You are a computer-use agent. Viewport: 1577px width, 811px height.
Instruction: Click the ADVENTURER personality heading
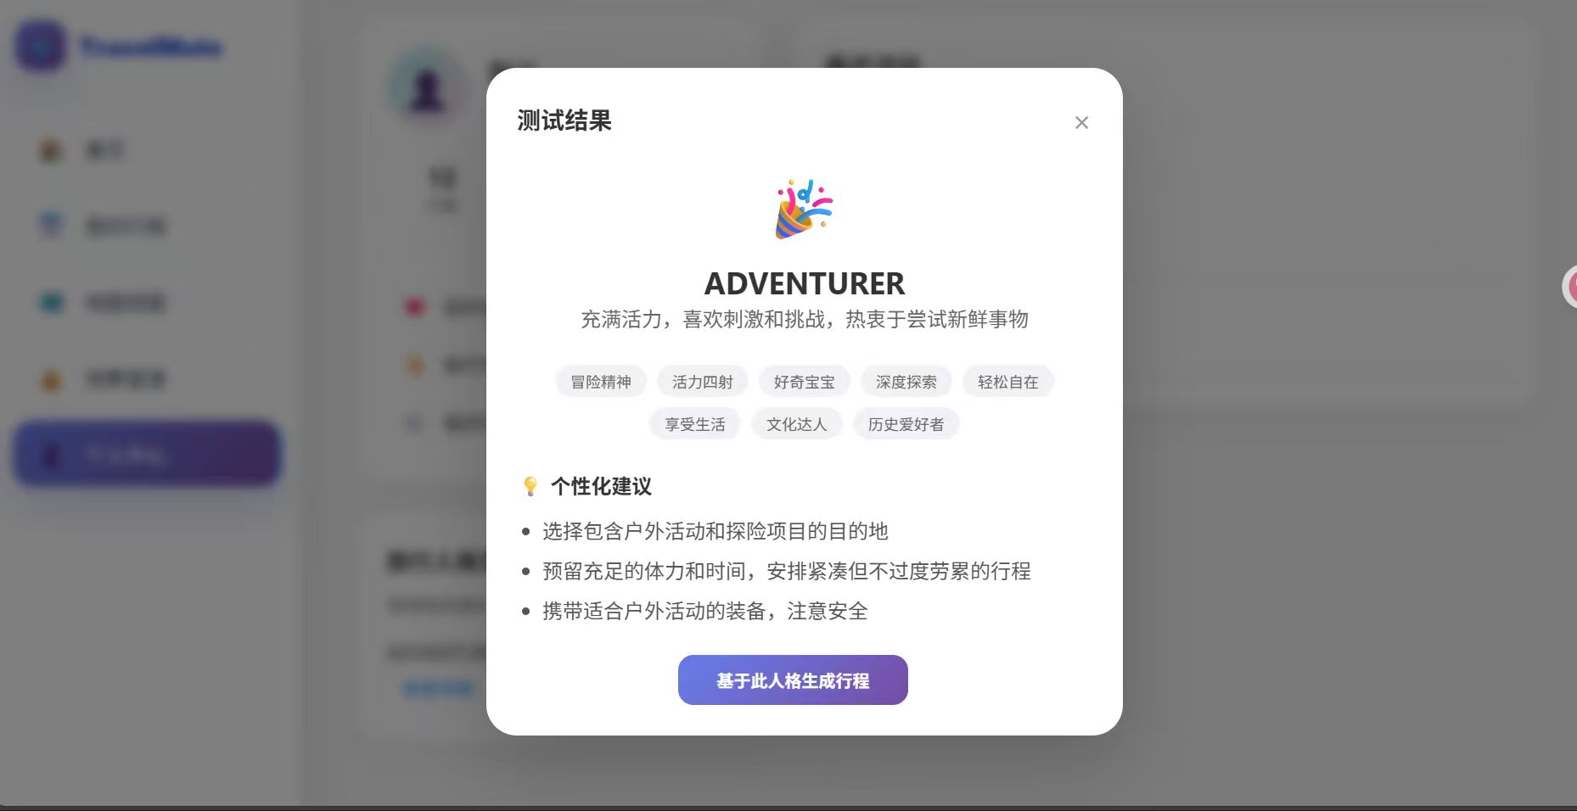tap(805, 283)
